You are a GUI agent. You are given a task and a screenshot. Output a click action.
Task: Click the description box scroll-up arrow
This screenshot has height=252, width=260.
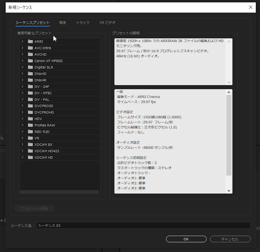(229, 41)
